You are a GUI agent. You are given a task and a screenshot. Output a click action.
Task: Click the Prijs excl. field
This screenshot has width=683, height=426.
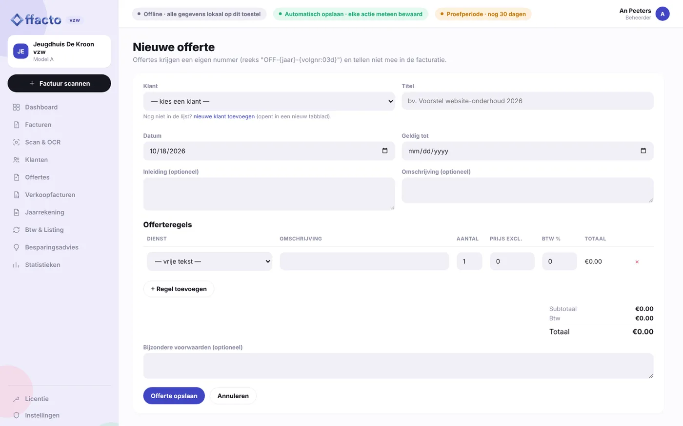[x=512, y=261]
